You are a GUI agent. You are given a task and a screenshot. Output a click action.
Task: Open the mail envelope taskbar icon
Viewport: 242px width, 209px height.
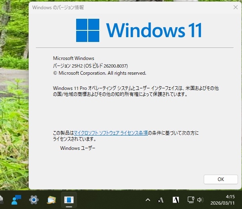[x=51, y=200]
